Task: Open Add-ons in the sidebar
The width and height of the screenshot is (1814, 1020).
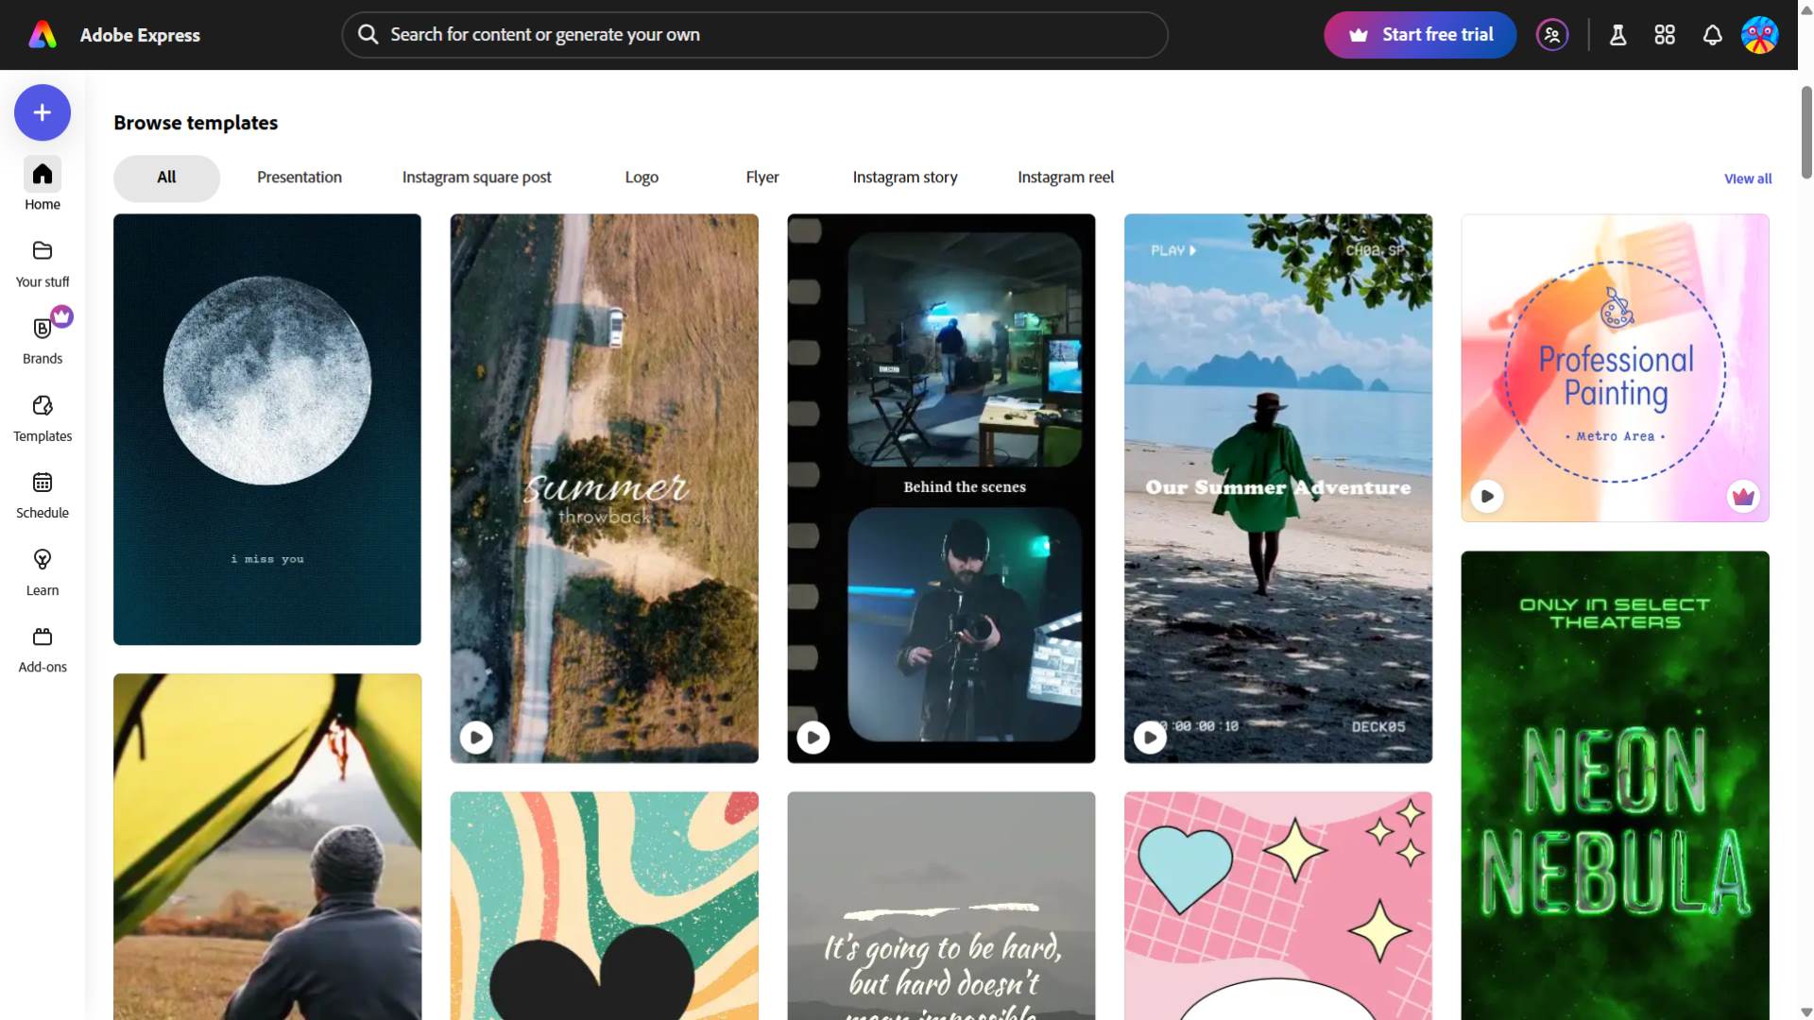Action: coord(43,650)
